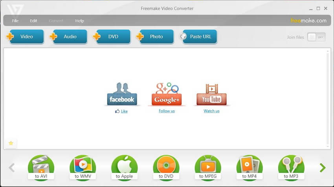The height and width of the screenshot is (187, 334).
Task: Open the Edit menu
Action: coord(33,21)
